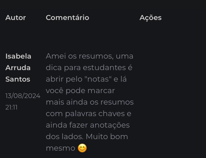Image resolution: width=206 pixels, height=158 pixels.
Task: Select the comment date 13/08/2024
Action: point(23,96)
